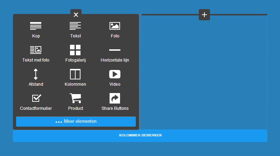The width and height of the screenshot is (280, 156).
Task: Click plus to add element in right column
Action: [204, 15]
